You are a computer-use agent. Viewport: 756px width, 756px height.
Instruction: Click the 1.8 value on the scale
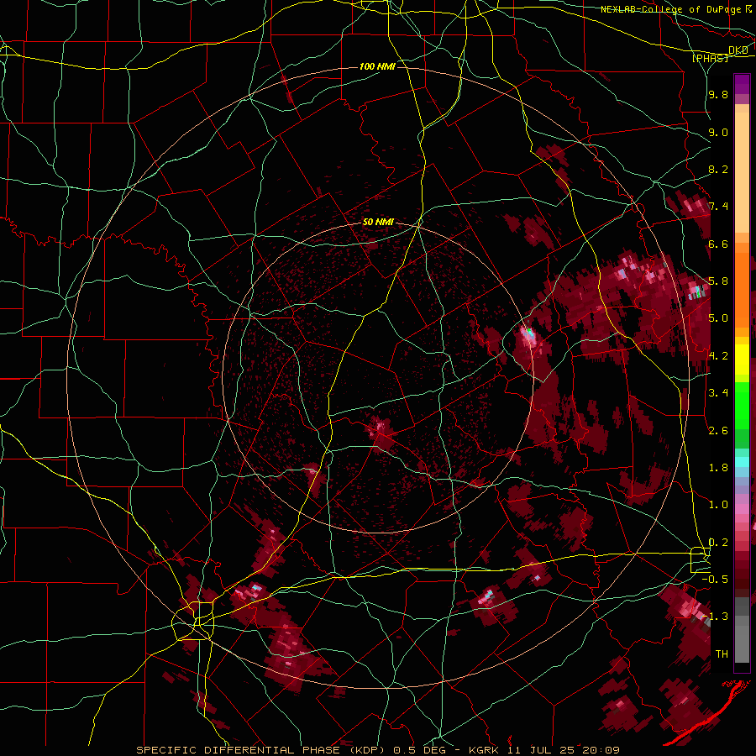718,467
